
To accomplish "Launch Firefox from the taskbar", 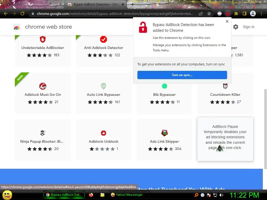I will coord(91,195).
